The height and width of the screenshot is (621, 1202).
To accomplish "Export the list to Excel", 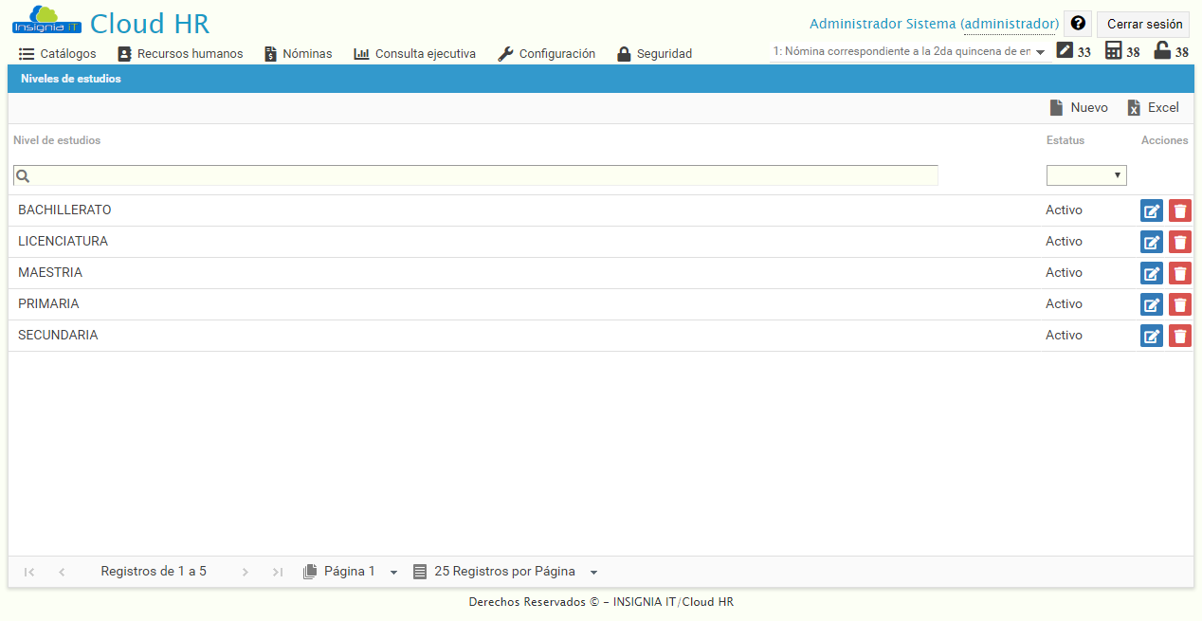I will (x=1154, y=107).
